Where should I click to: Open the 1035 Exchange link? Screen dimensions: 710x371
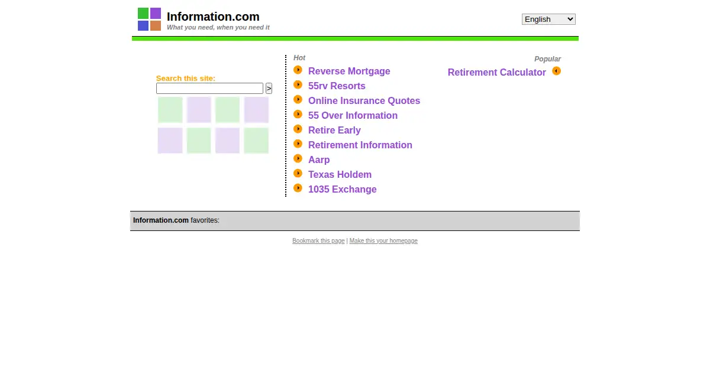pyautogui.click(x=342, y=190)
